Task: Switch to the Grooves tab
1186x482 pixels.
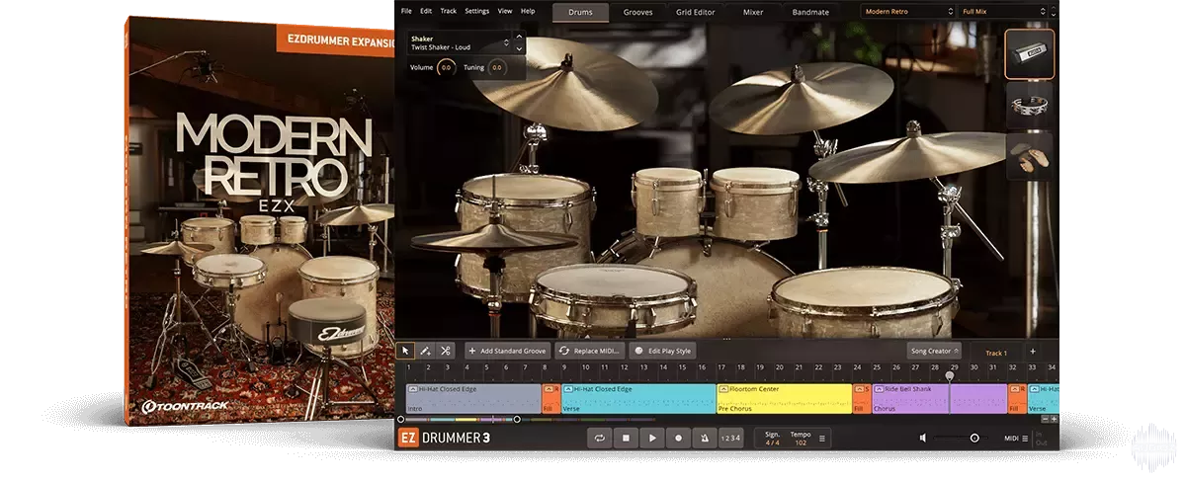Action: (x=637, y=12)
